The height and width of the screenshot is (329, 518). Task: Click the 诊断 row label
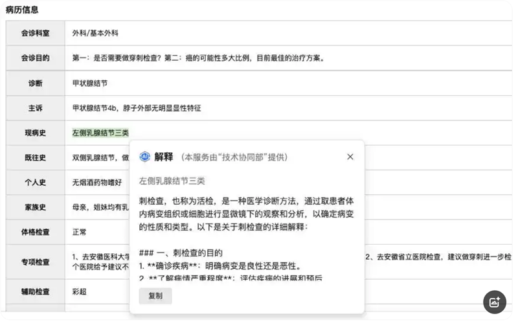point(36,84)
